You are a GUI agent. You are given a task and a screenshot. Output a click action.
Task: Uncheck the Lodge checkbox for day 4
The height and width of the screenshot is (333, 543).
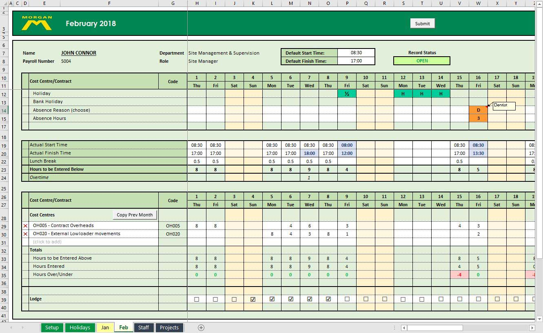pyautogui.click(x=253, y=299)
